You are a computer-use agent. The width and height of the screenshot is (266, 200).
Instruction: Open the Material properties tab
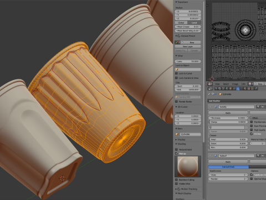tap(245, 88)
